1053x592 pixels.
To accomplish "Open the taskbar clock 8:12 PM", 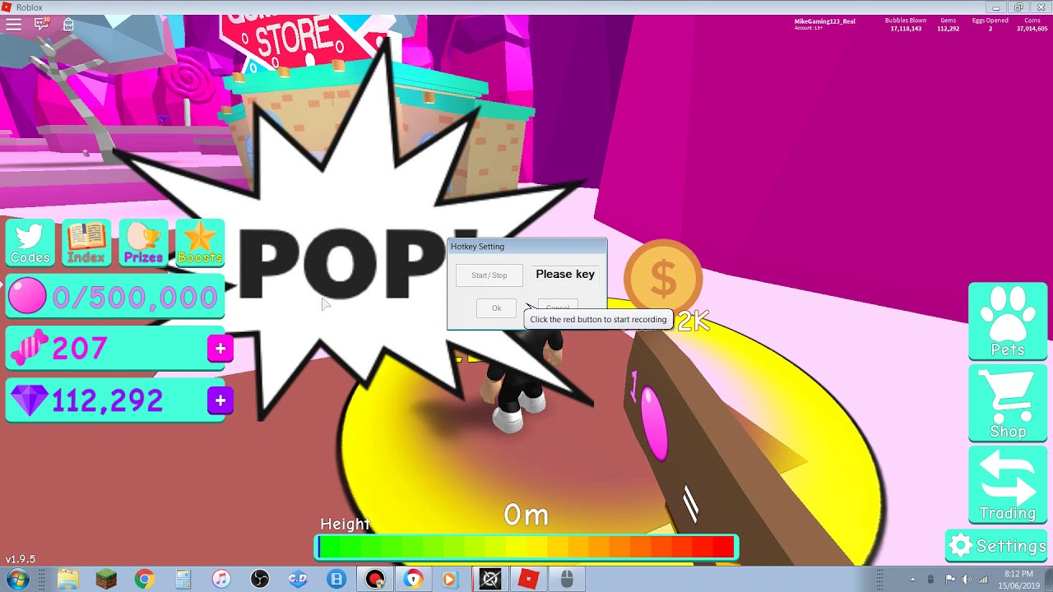I will pyautogui.click(x=1018, y=580).
